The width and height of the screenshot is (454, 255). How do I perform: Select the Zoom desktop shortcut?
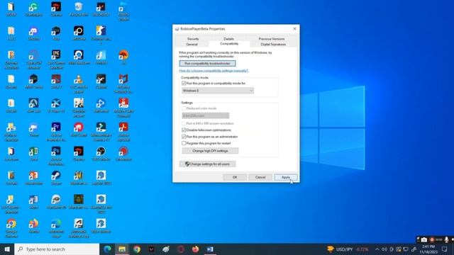click(x=33, y=129)
